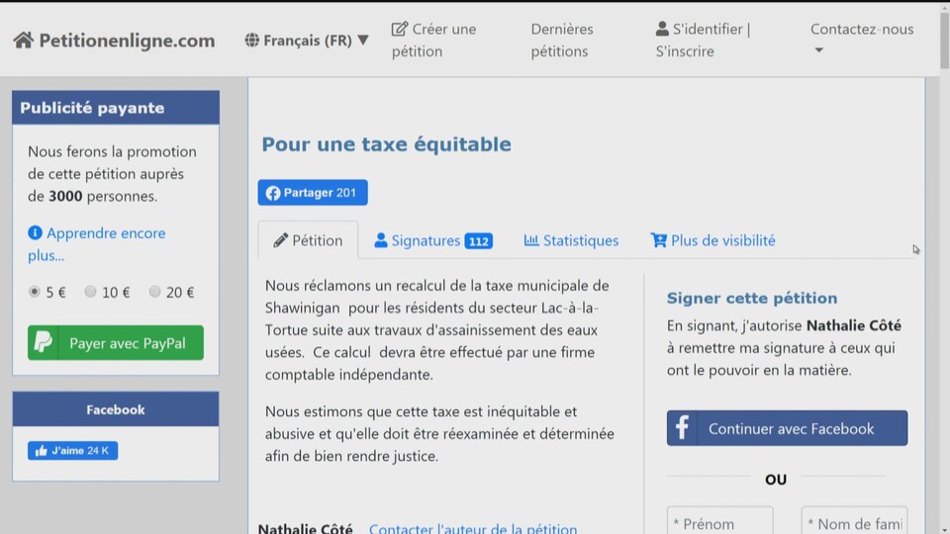Click the globe language icon
This screenshot has height=534, width=950.
(x=252, y=40)
